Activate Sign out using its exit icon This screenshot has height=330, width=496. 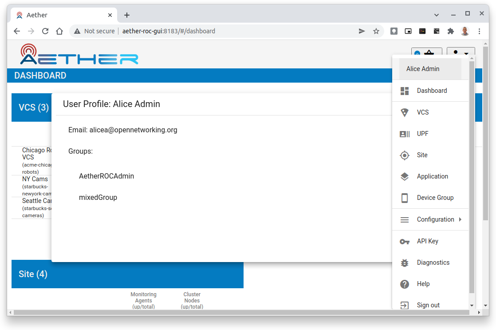(405, 305)
